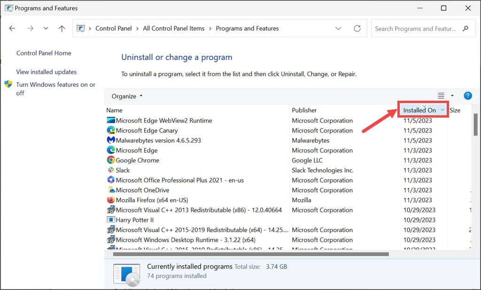Open the recent locations chevron
Viewport: 481px width, 290px height.
point(46,29)
